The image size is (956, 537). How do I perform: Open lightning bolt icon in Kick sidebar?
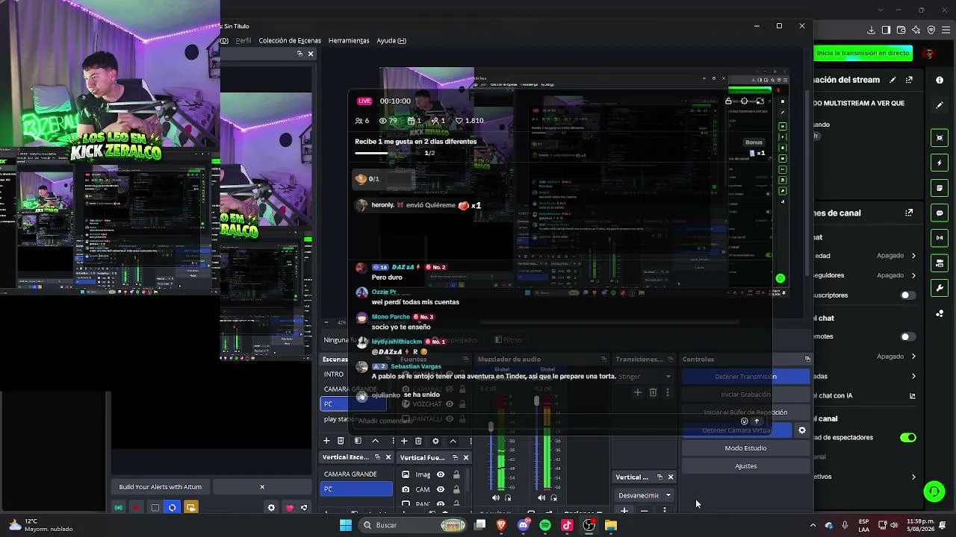tap(940, 163)
